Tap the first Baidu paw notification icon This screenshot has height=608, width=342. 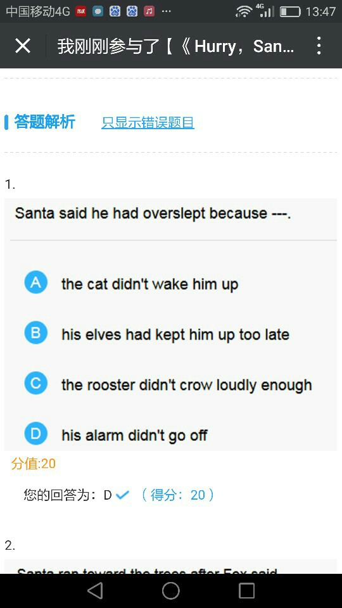pyautogui.click(x=115, y=11)
